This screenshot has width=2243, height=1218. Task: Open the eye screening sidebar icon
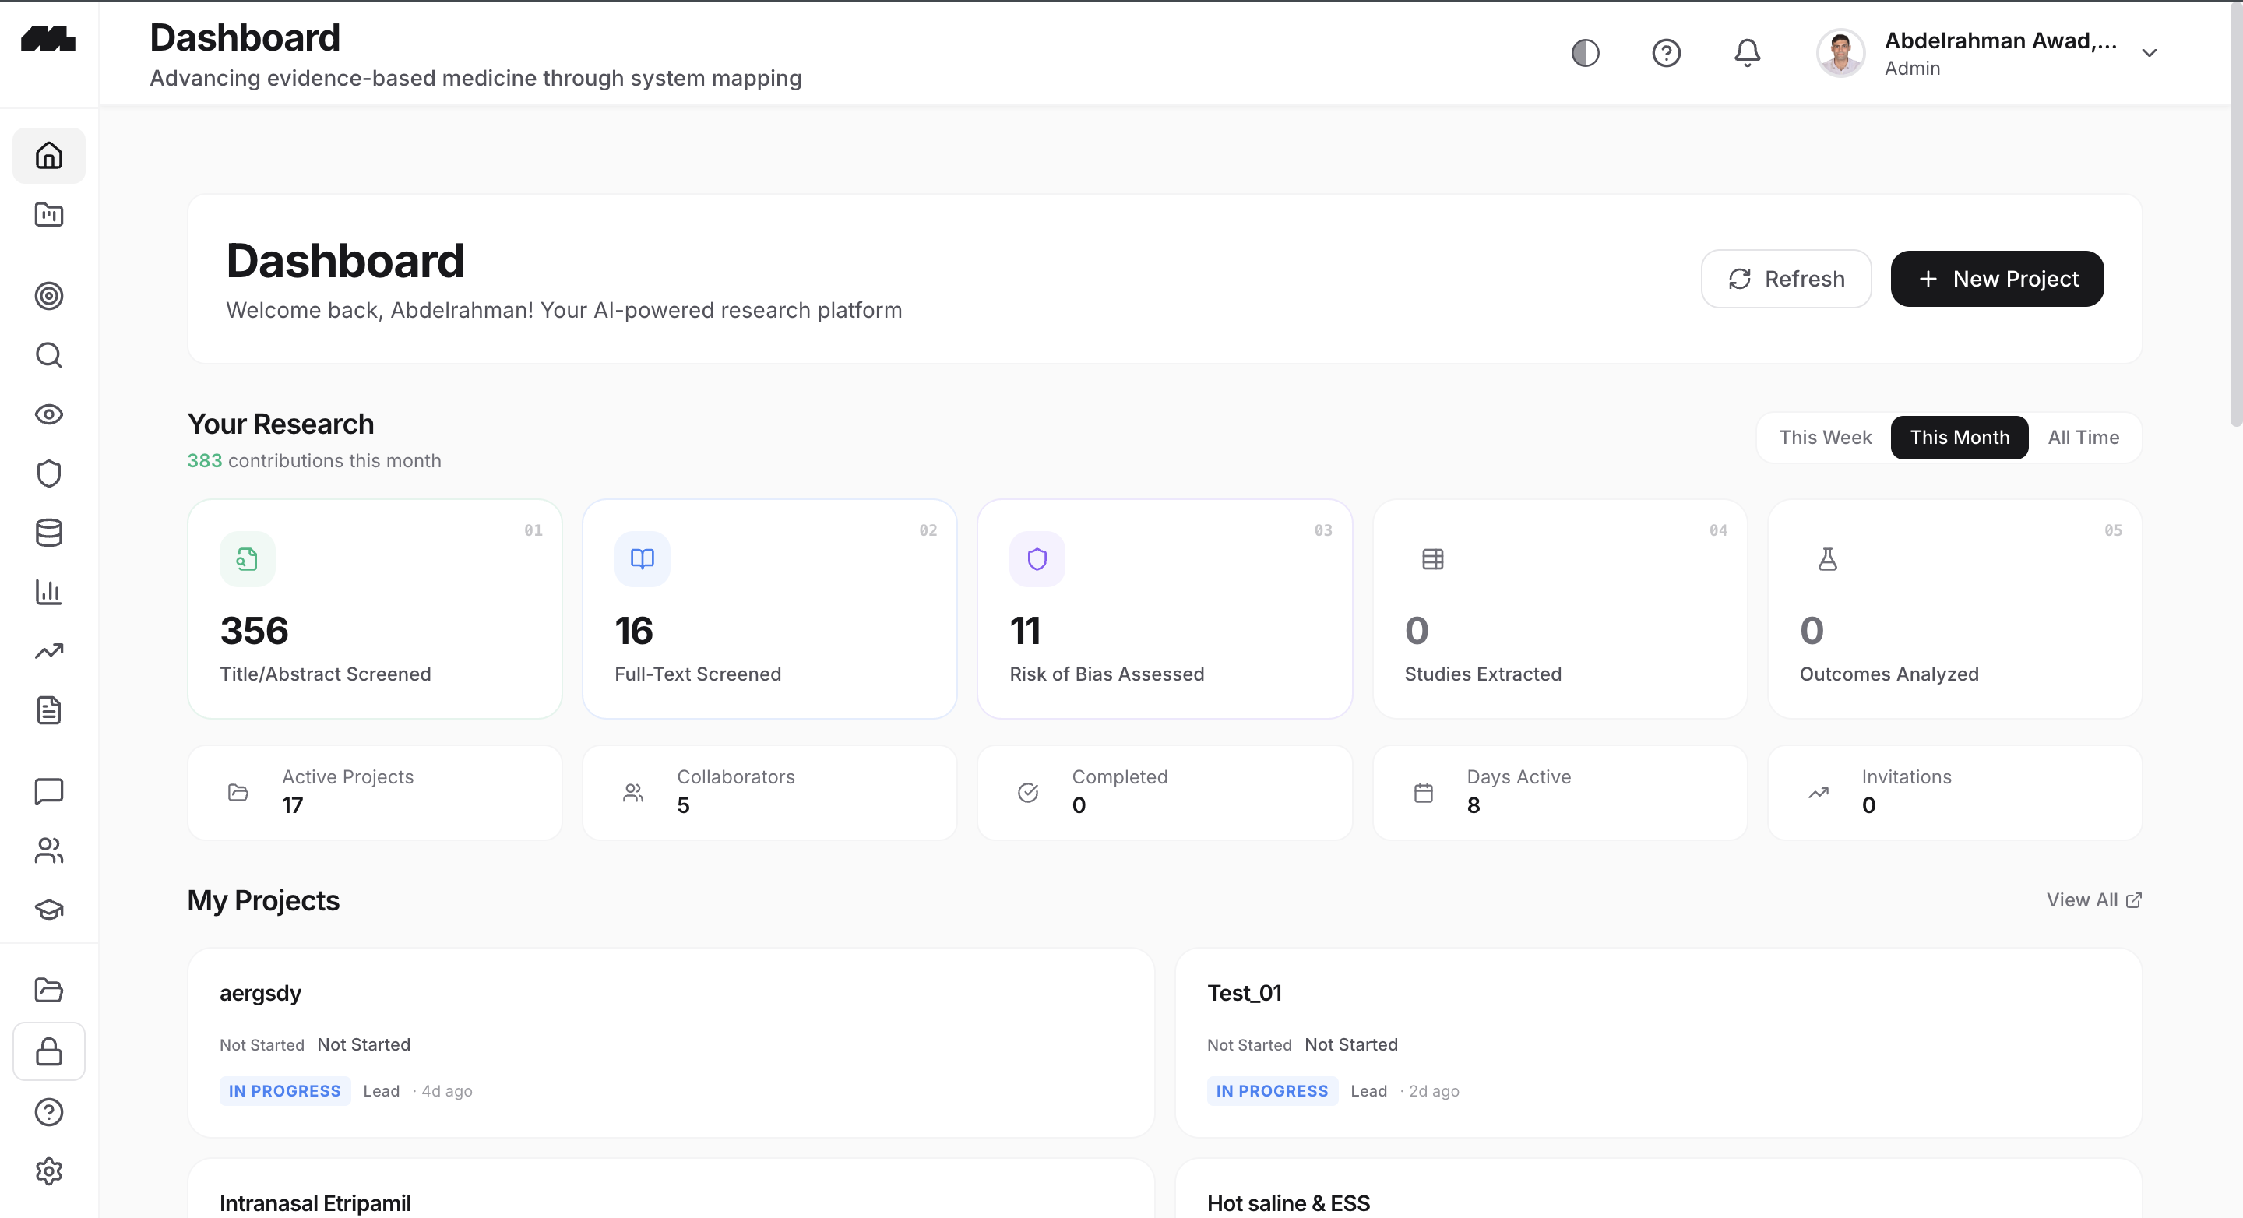[49, 414]
